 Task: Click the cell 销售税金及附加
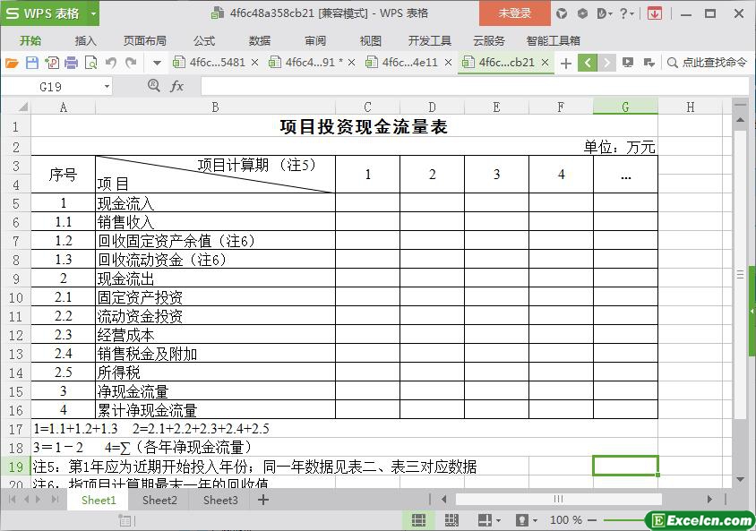(x=215, y=354)
